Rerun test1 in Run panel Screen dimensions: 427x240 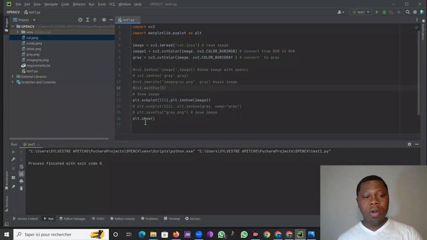(13, 152)
